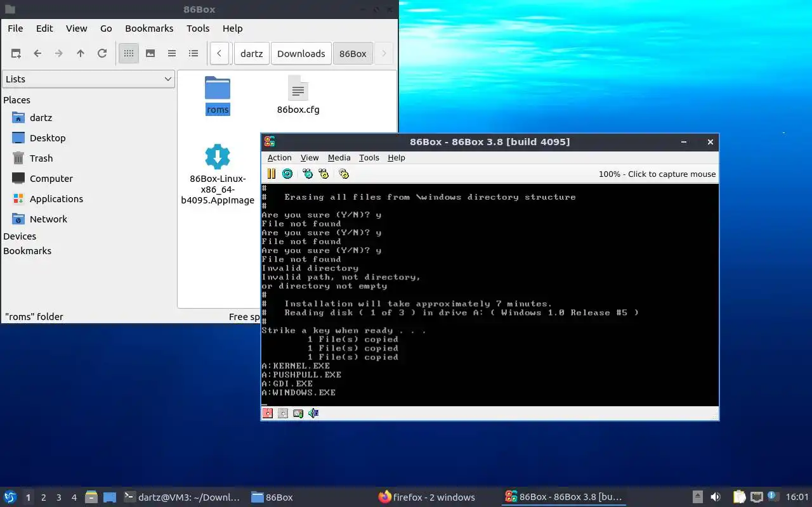Click the file manager launcher in the taskbar
Screen dimensions: 812x507
click(x=91, y=497)
